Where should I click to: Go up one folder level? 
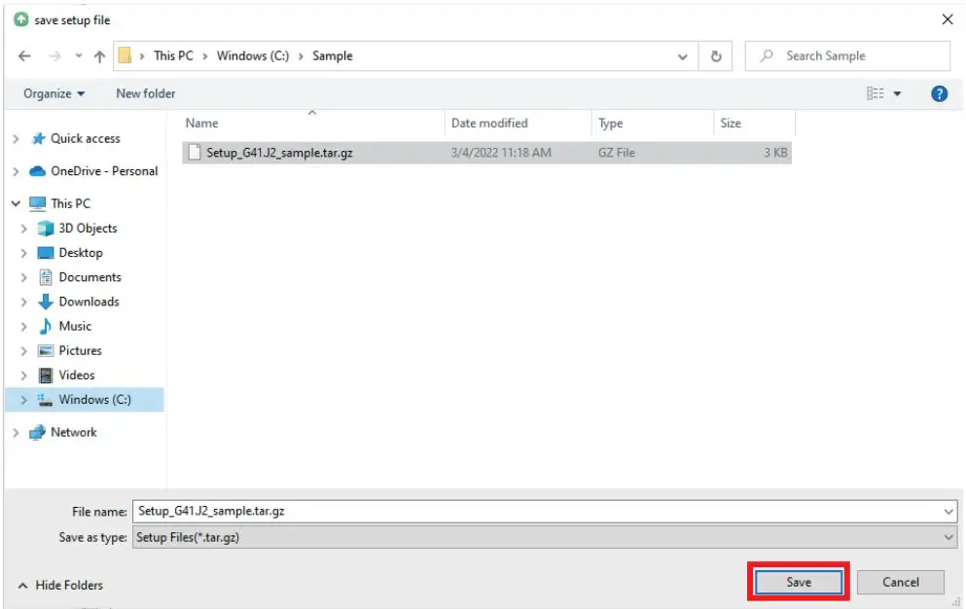pos(99,56)
